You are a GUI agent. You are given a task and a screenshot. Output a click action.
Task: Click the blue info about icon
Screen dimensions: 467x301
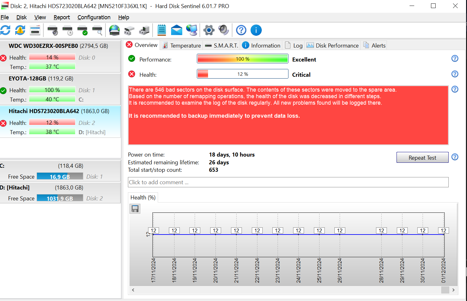tap(256, 30)
